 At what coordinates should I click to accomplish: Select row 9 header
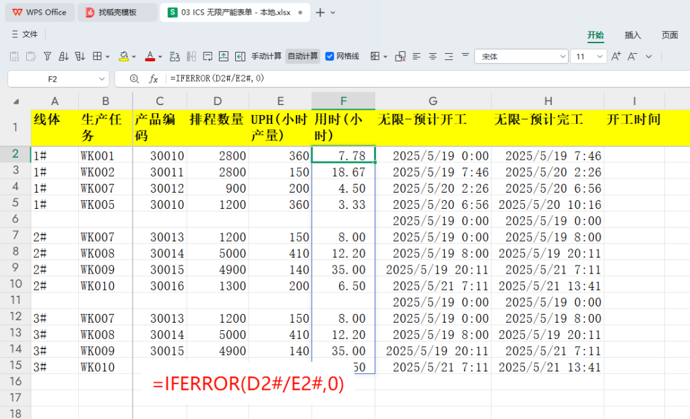tap(15, 269)
